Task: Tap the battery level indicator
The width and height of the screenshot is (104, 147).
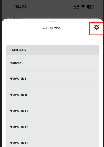Action: click(x=91, y=7)
